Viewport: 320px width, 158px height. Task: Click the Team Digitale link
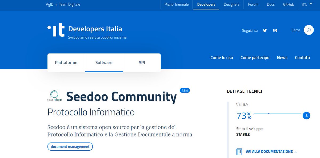70,5
